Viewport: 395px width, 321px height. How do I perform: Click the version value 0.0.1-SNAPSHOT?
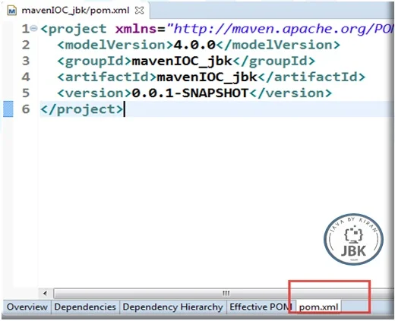pyautogui.click(x=190, y=93)
